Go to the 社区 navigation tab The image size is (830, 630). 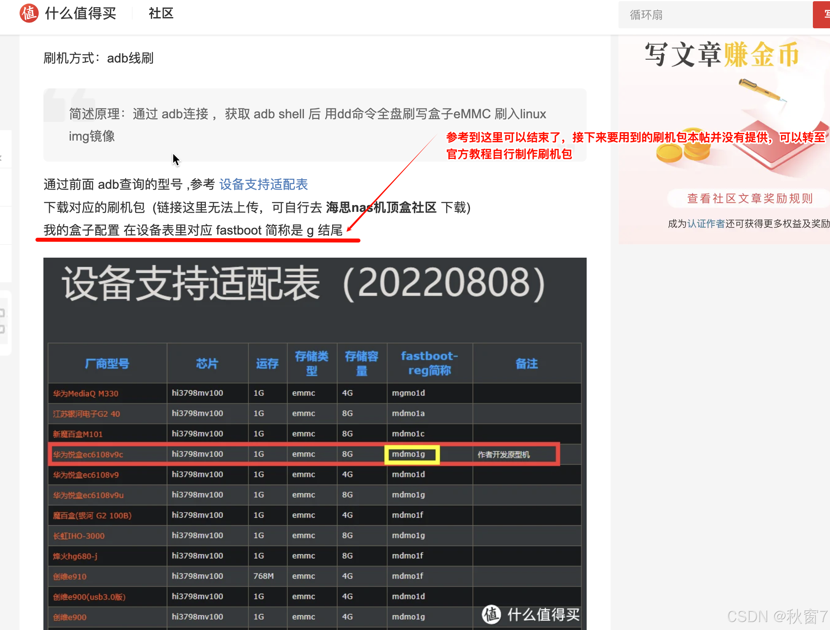tap(161, 14)
